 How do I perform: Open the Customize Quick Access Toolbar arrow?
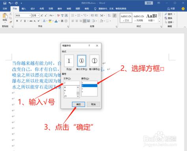point(21,3)
